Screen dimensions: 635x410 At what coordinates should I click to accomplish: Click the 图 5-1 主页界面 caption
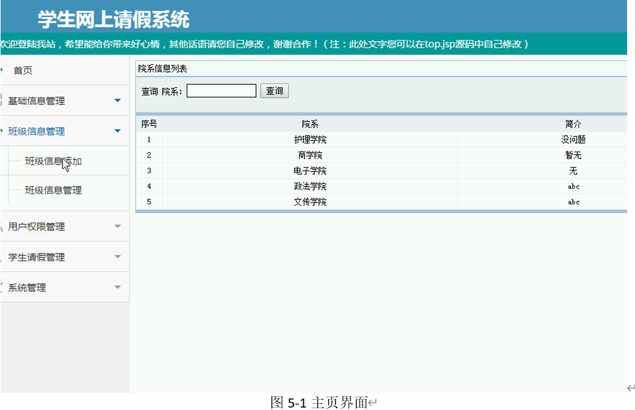click(x=319, y=403)
